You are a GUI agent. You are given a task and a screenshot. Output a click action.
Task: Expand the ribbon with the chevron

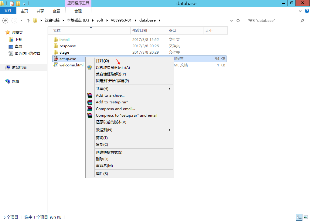tap(301, 11)
